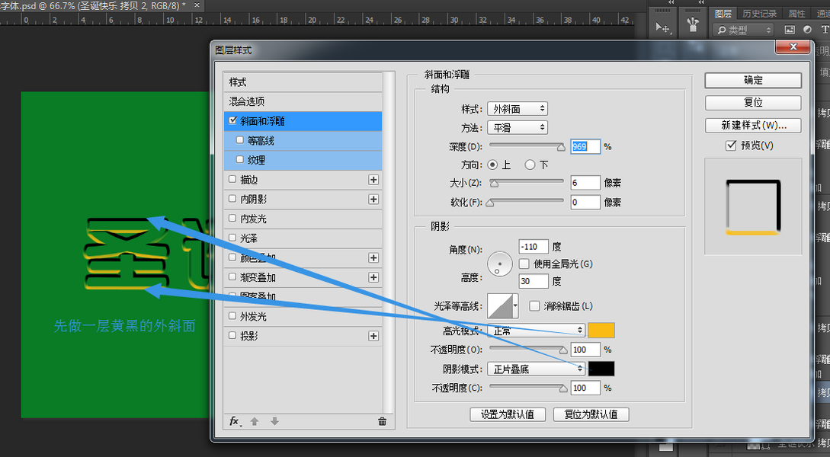
Task: Open the 光泽等高线 contour thumbnail
Action: pos(500,306)
